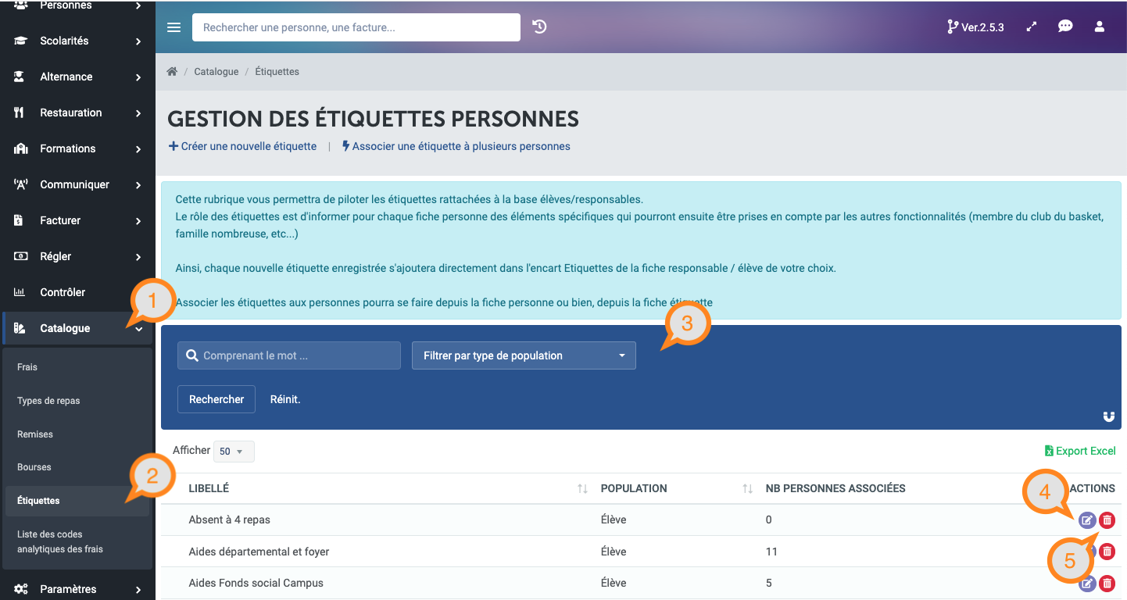This screenshot has width=1127, height=600.
Task: Expand the Alternance submenu arrow
Action: [138, 77]
